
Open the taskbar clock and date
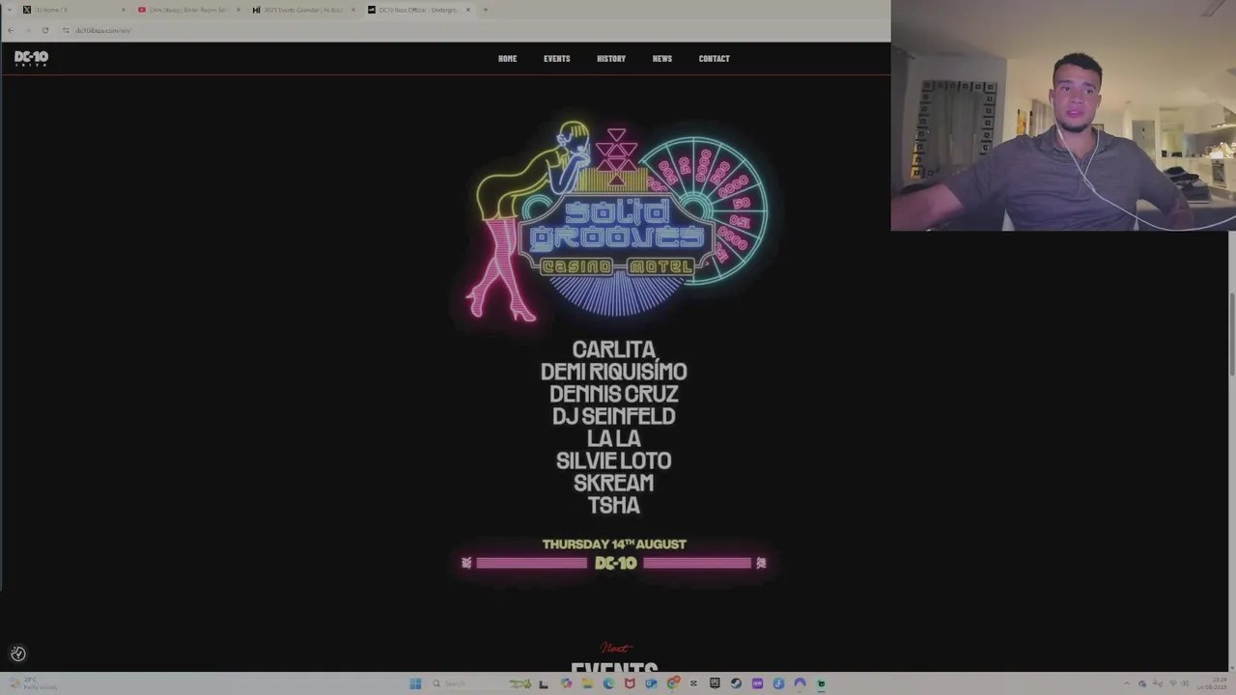point(1212,683)
